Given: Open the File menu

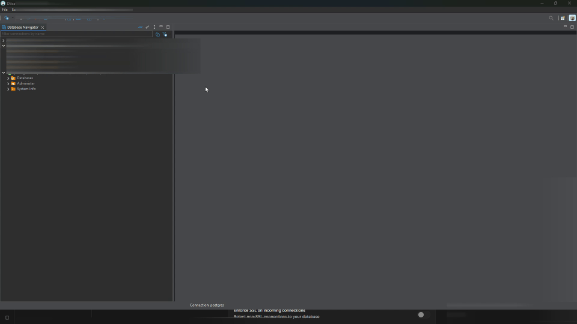Looking at the screenshot, I should [x=5, y=10].
